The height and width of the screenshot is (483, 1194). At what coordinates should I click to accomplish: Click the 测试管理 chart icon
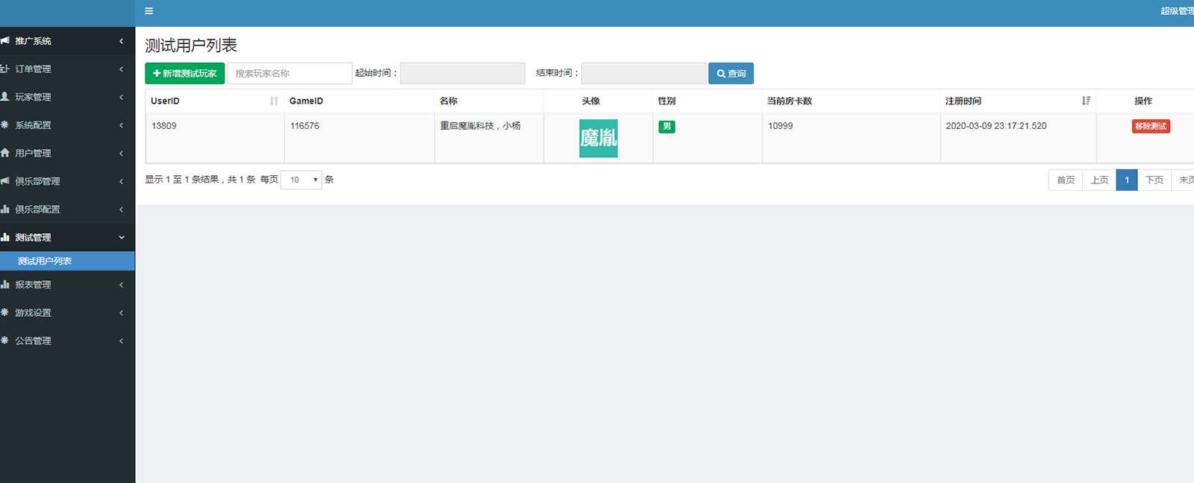[4, 237]
